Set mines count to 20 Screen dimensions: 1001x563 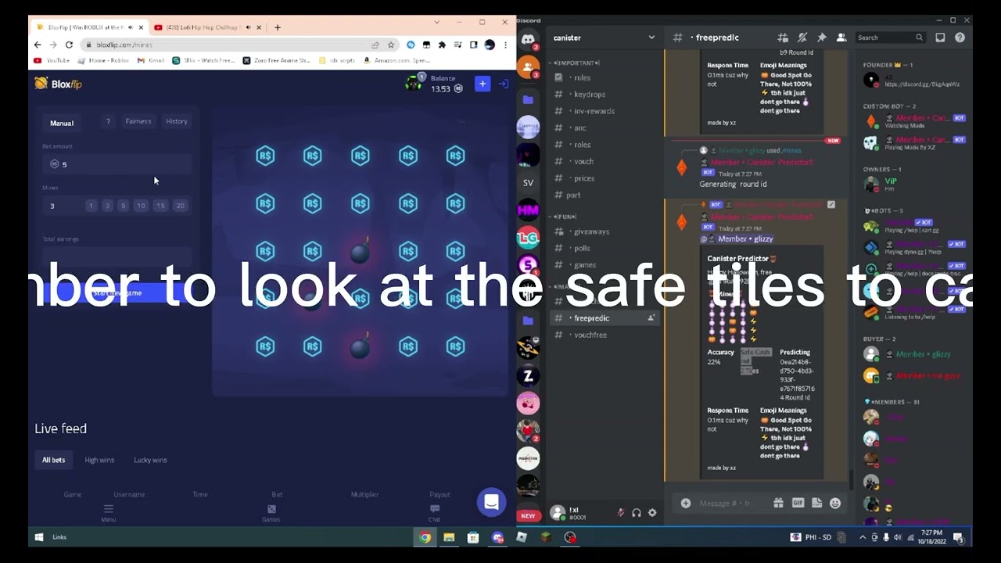181,206
